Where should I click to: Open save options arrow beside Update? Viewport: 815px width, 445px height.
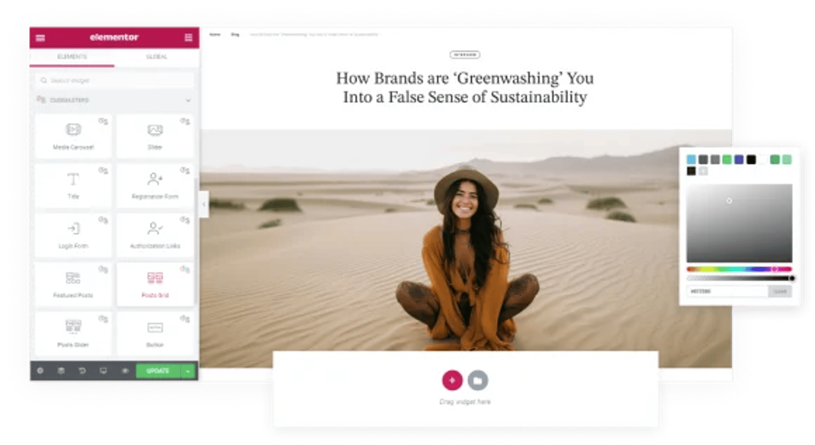point(188,371)
